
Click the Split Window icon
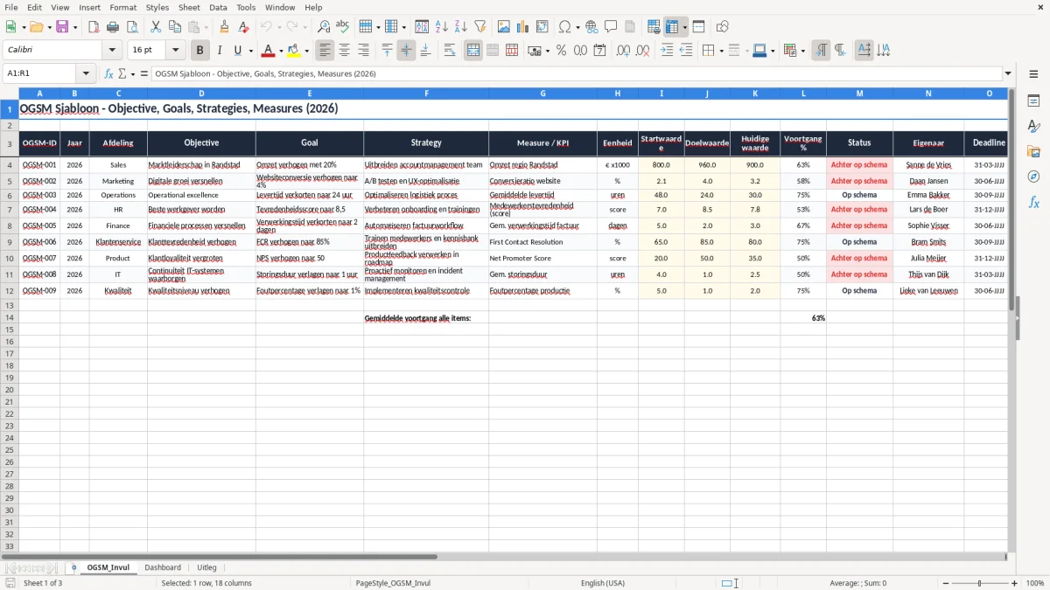tap(698, 27)
